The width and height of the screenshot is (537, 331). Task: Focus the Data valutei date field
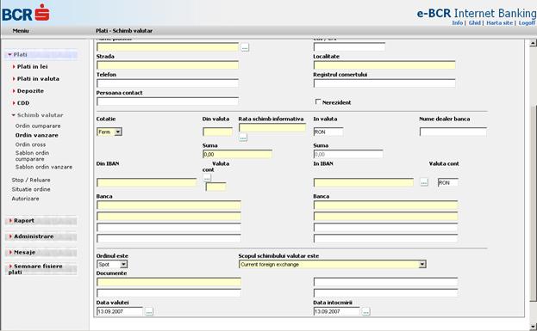(x=120, y=311)
